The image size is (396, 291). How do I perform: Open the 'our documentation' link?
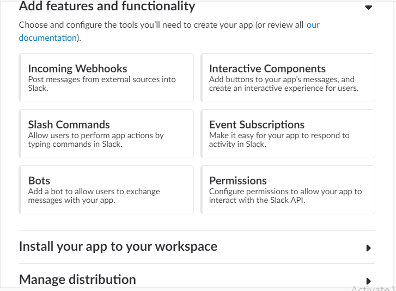point(313,25)
